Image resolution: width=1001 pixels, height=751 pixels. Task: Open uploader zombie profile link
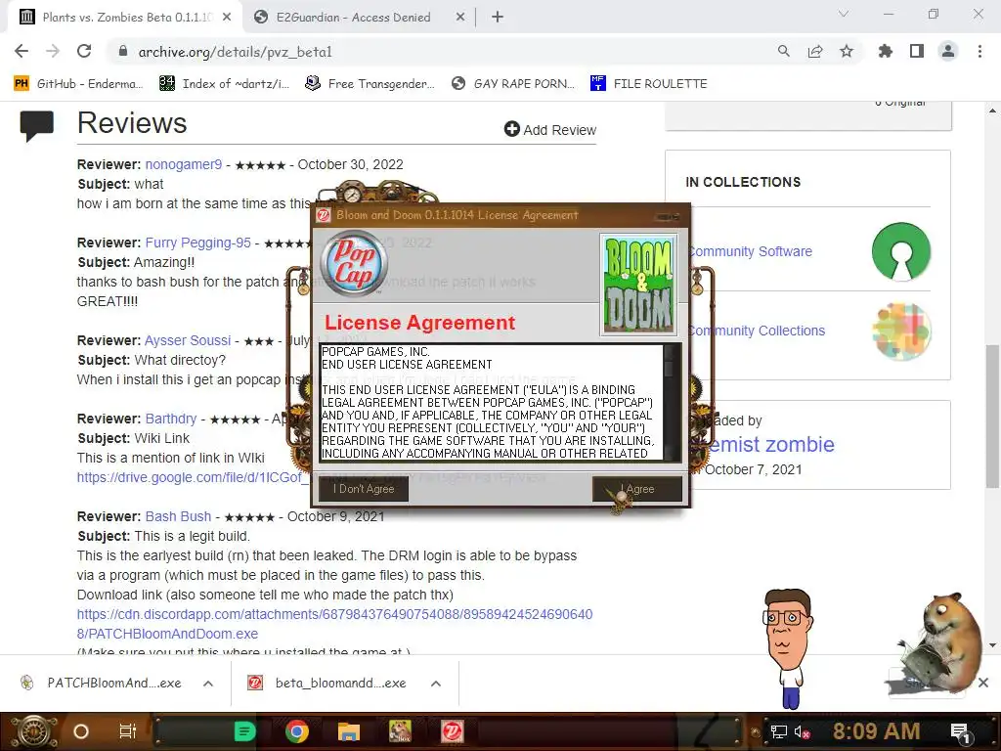coord(770,445)
